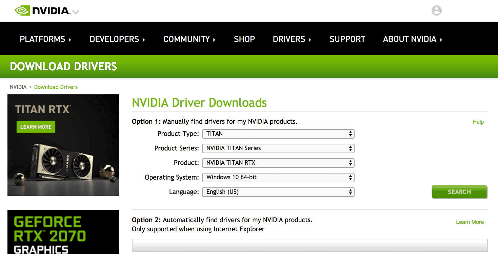498x254 pixels.
Task: Open the Platforms menu
Action: [45, 39]
